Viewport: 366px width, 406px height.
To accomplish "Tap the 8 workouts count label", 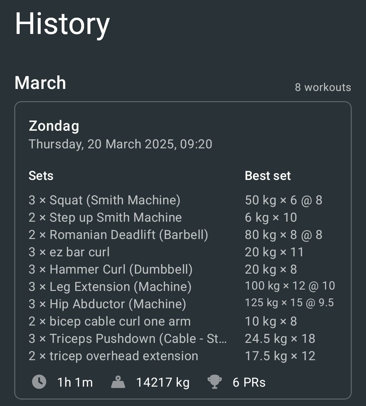I will (x=323, y=87).
